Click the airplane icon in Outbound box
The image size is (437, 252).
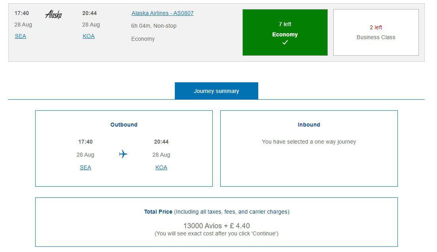pyautogui.click(x=123, y=154)
